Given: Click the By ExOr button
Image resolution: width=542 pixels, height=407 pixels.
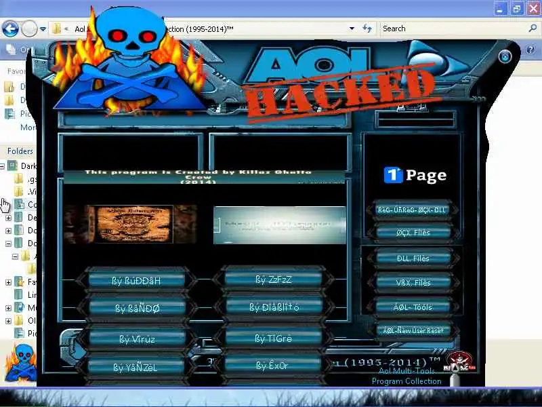Looking at the screenshot, I should click(272, 366).
